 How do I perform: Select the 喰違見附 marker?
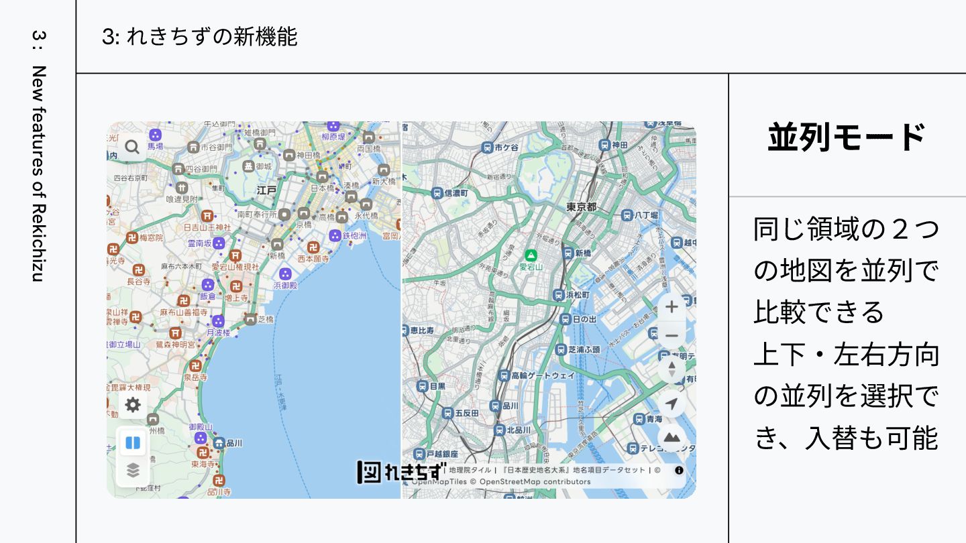[182, 188]
